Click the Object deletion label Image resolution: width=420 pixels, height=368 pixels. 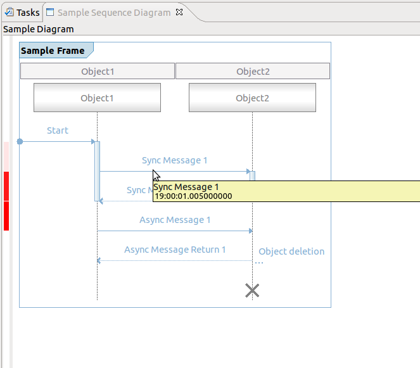point(291,251)
